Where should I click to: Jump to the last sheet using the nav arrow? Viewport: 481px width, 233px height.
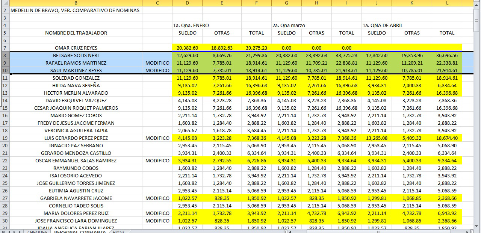20,231
